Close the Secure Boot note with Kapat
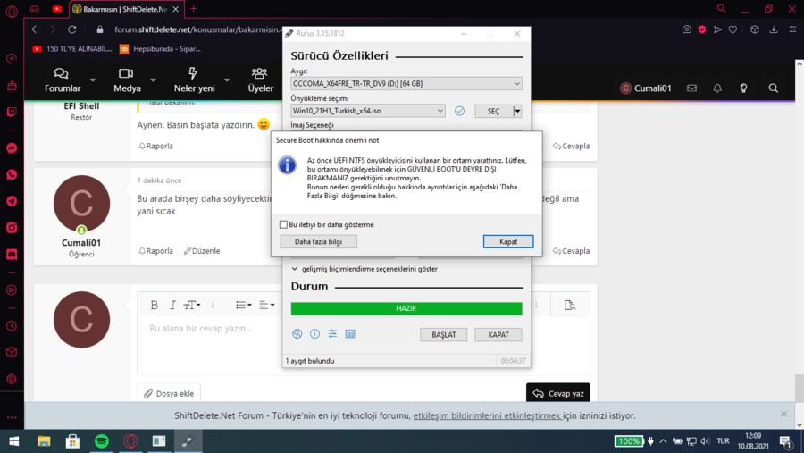 508,241
